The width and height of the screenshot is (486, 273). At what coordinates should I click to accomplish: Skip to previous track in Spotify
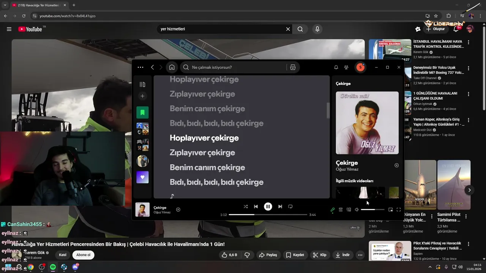(x=256, y=207)
